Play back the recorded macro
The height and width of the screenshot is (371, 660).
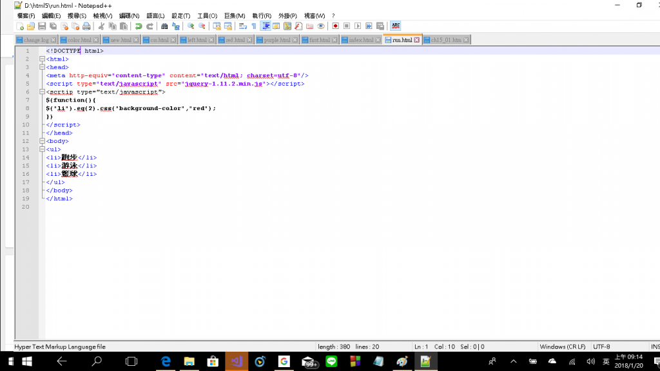(x=358, y=26)
